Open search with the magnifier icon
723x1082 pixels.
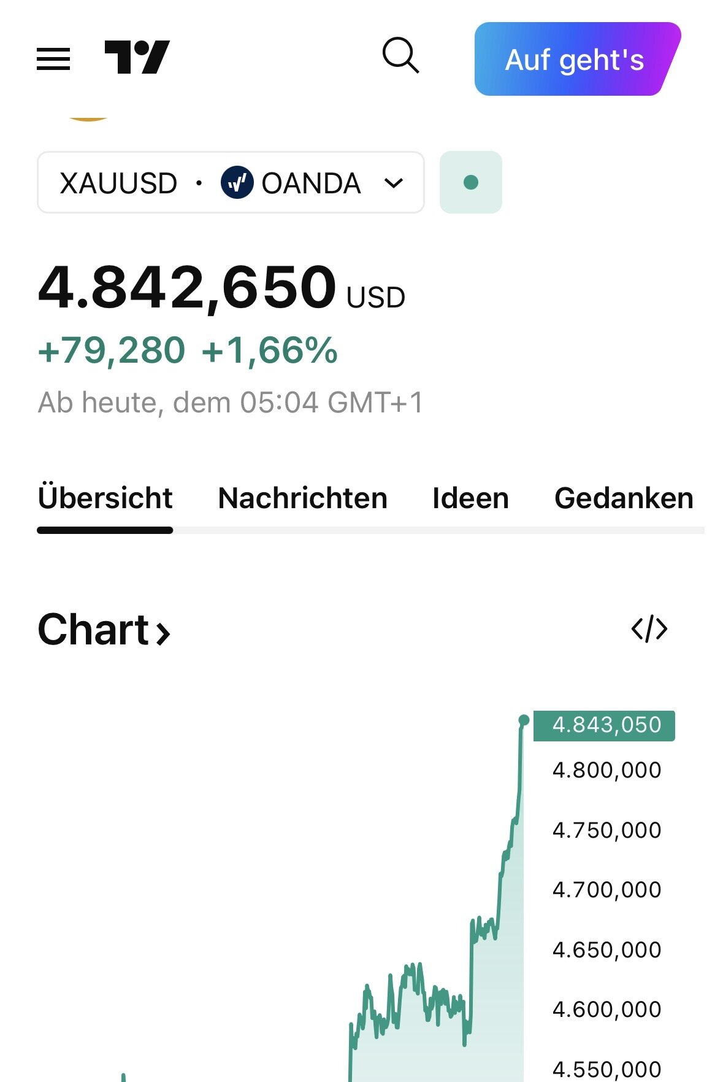(400, 56)
